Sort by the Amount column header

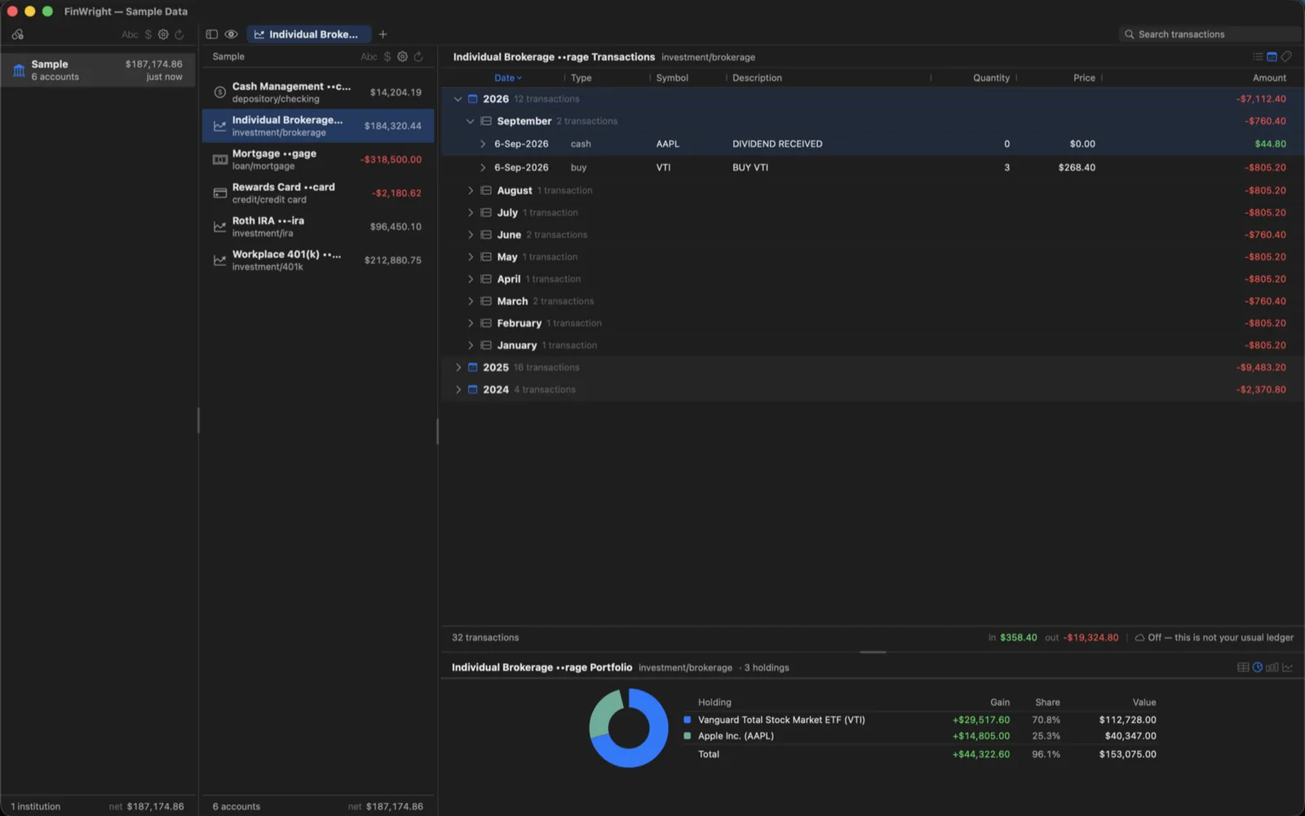(x=1269, y=78)
